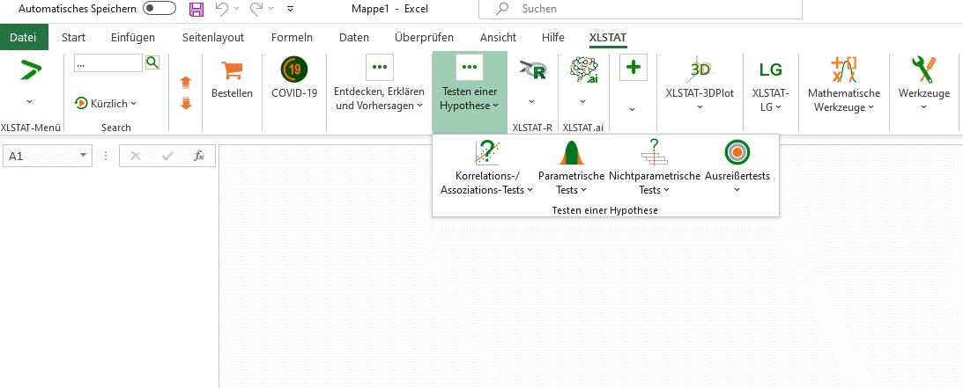
Task: Click the formula bar confirm checkmark icon
Action: pyautogui.click(x=167, y=157)
